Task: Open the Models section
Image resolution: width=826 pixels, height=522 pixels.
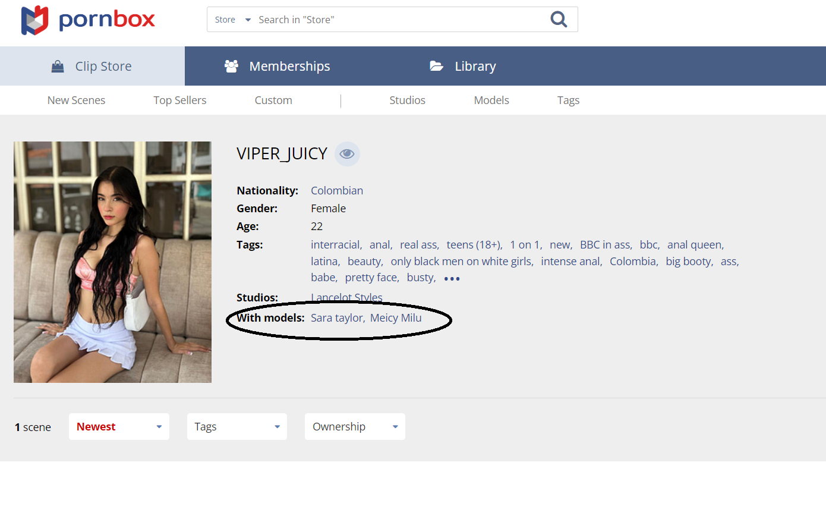Action: [x=491, y=100]
